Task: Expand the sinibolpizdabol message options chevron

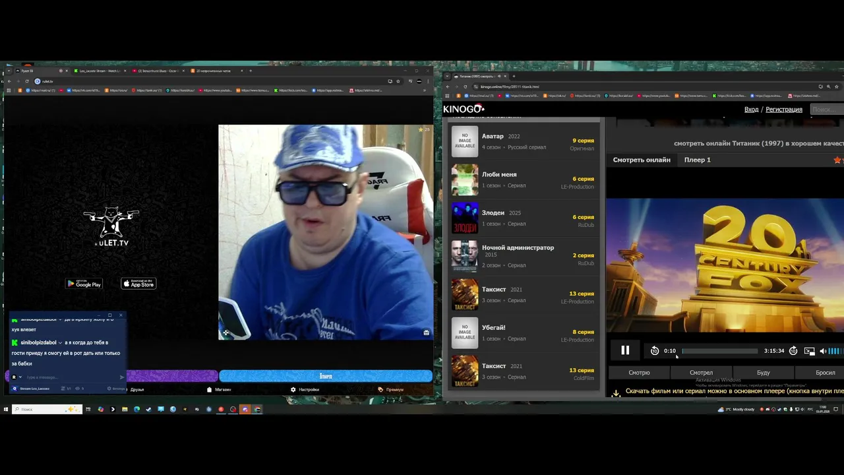Action: [x=60, y=343]
